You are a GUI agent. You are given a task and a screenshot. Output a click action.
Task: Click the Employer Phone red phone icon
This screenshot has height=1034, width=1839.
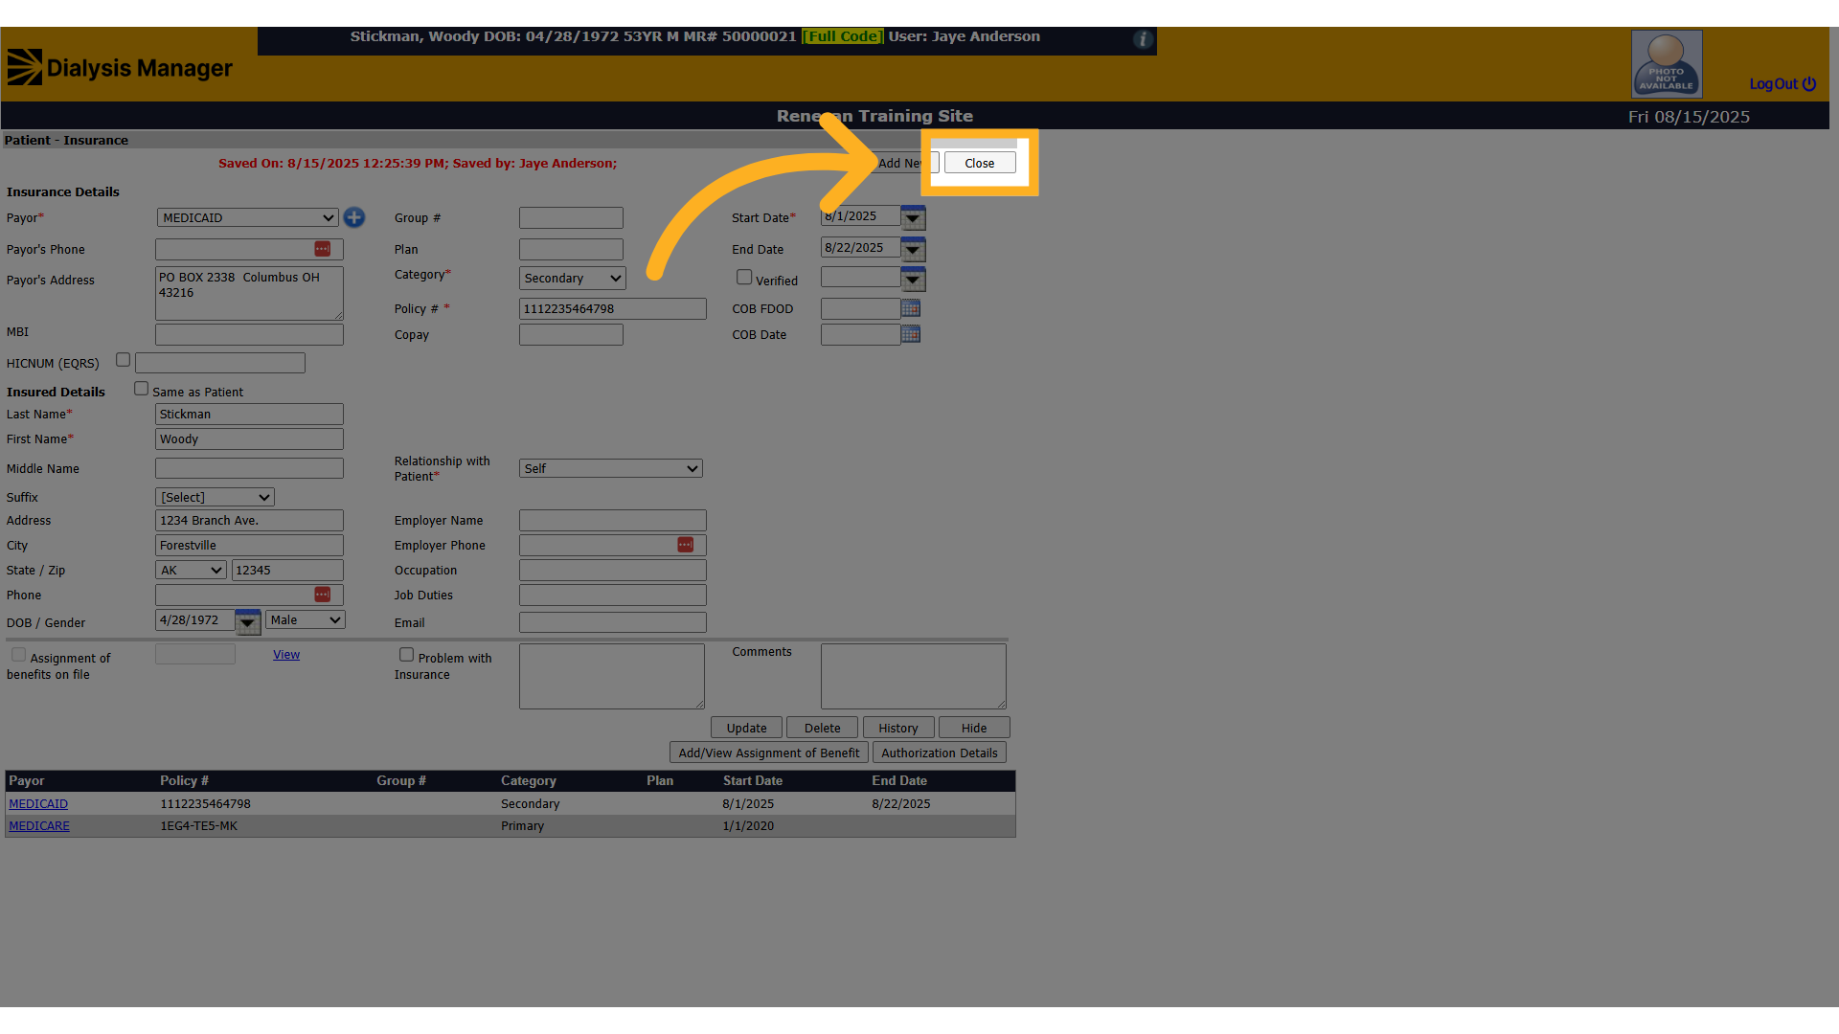click(686, 545)
